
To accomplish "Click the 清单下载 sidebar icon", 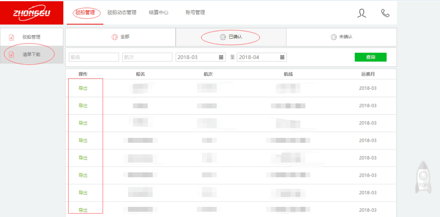I will (x=11, y=54).
